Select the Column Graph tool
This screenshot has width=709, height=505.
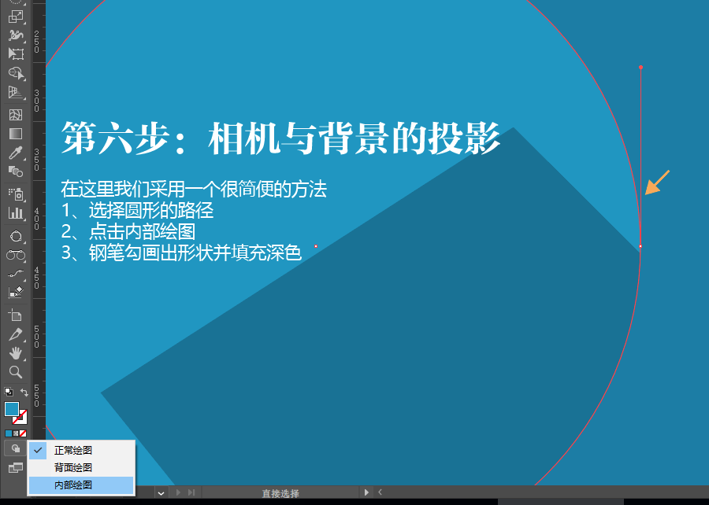16,213
